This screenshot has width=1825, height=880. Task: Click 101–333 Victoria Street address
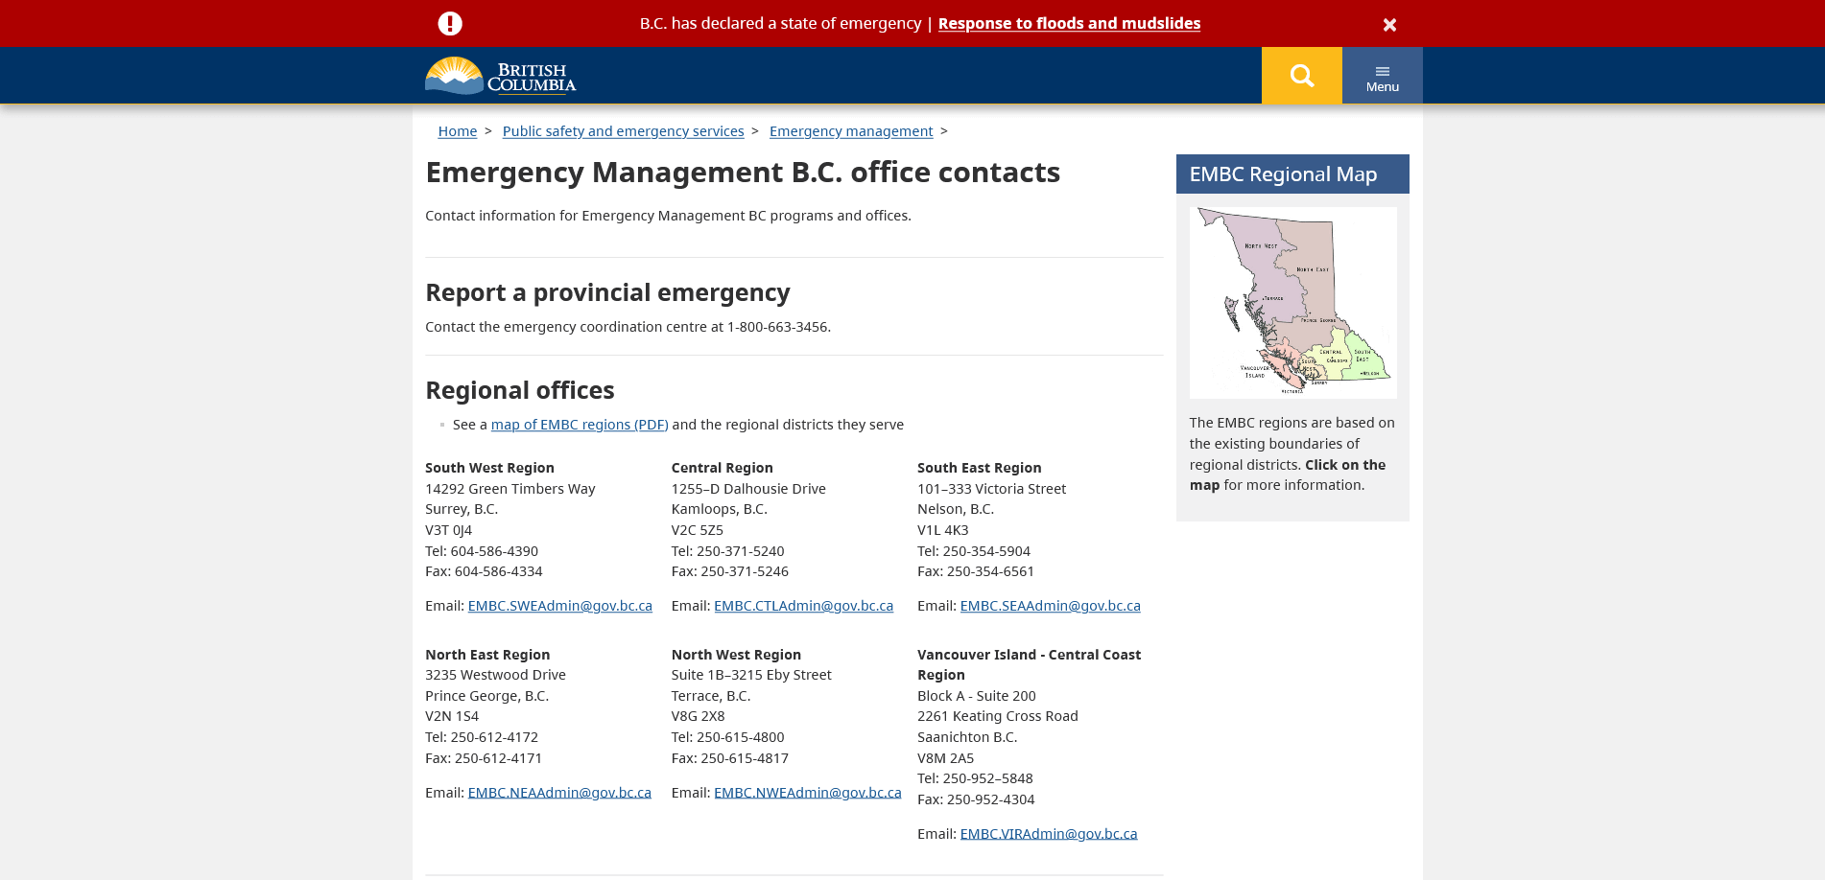992,489
